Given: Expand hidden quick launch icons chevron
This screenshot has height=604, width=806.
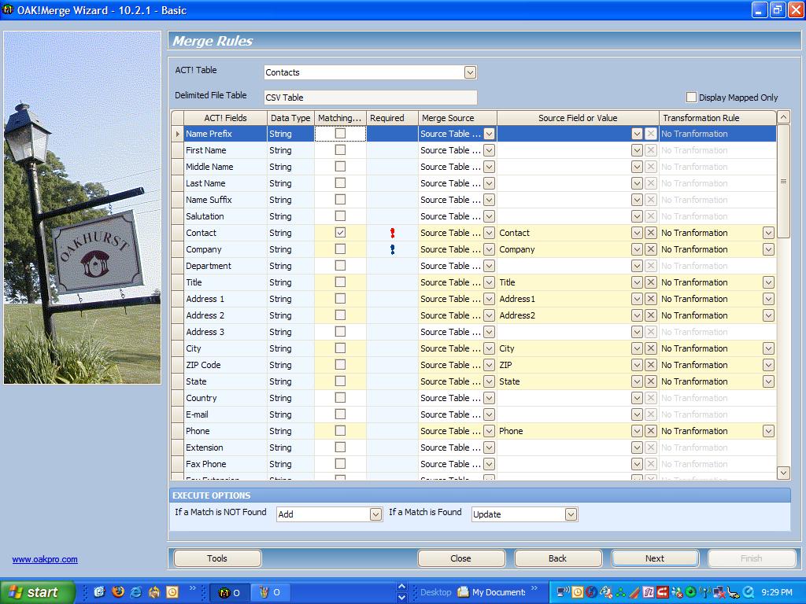Looking at the screenshot, I should (x=192, y=588).
